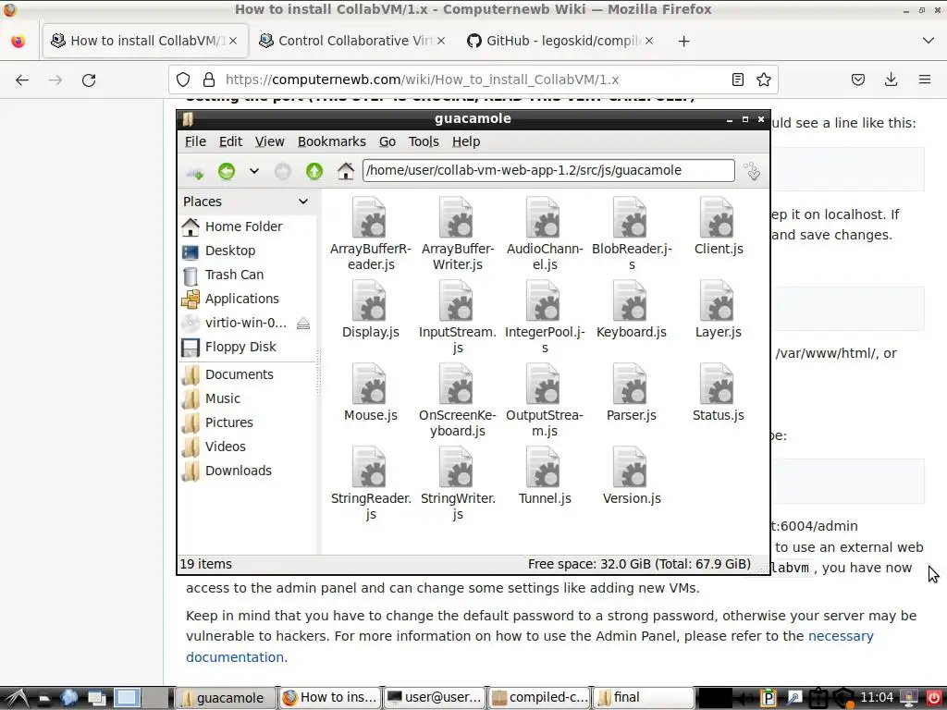
Task: Click the green Back arrow in file manager
Action: [227, 171]
